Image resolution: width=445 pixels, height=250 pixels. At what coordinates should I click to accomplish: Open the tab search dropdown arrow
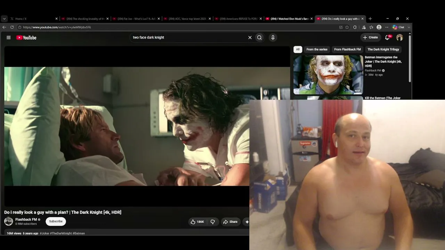[x=4, y=19]
